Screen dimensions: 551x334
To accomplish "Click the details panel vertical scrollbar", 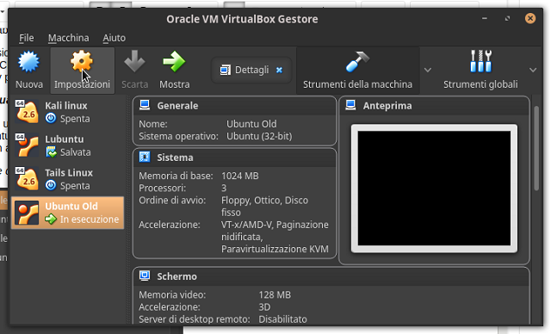I will [536, 148].
